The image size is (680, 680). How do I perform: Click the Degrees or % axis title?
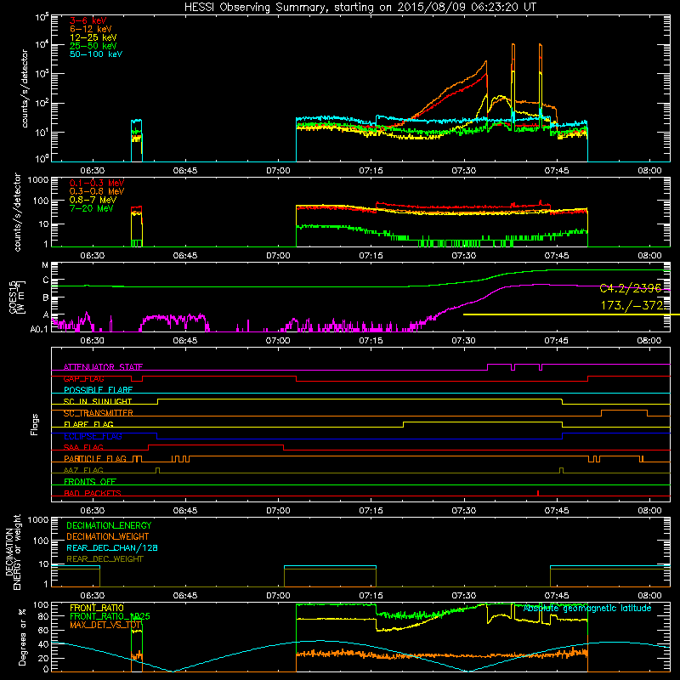point(21,637)
